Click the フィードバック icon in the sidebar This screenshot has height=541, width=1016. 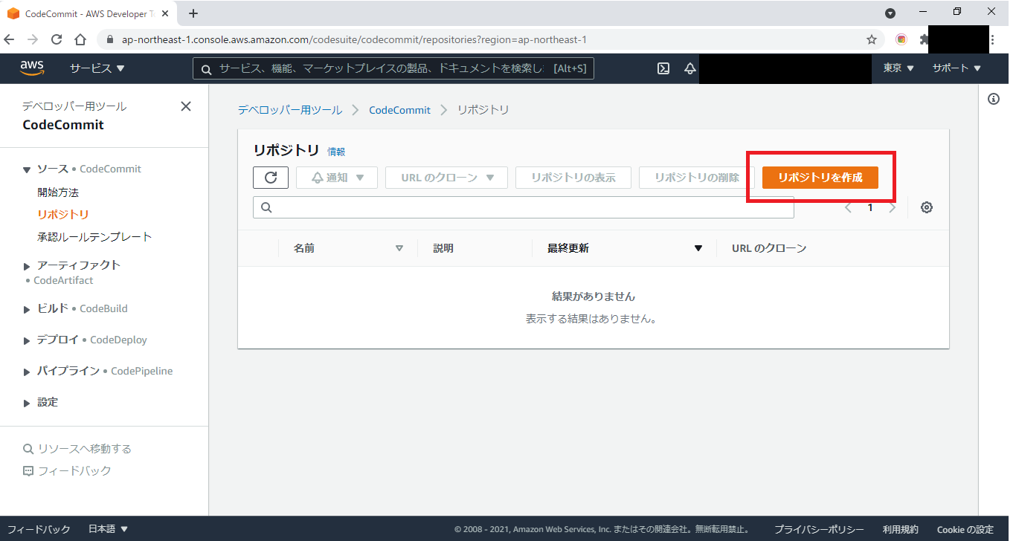coord(28,469)
